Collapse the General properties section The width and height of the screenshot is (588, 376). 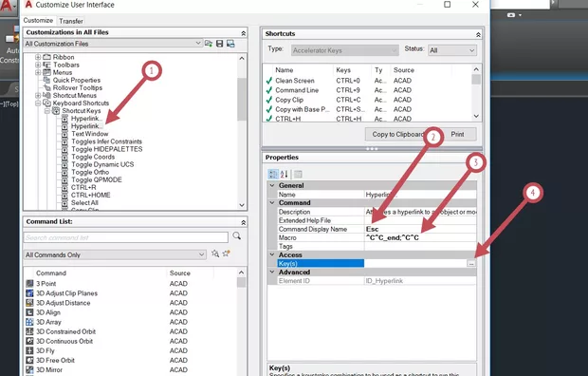click(272, 185)
